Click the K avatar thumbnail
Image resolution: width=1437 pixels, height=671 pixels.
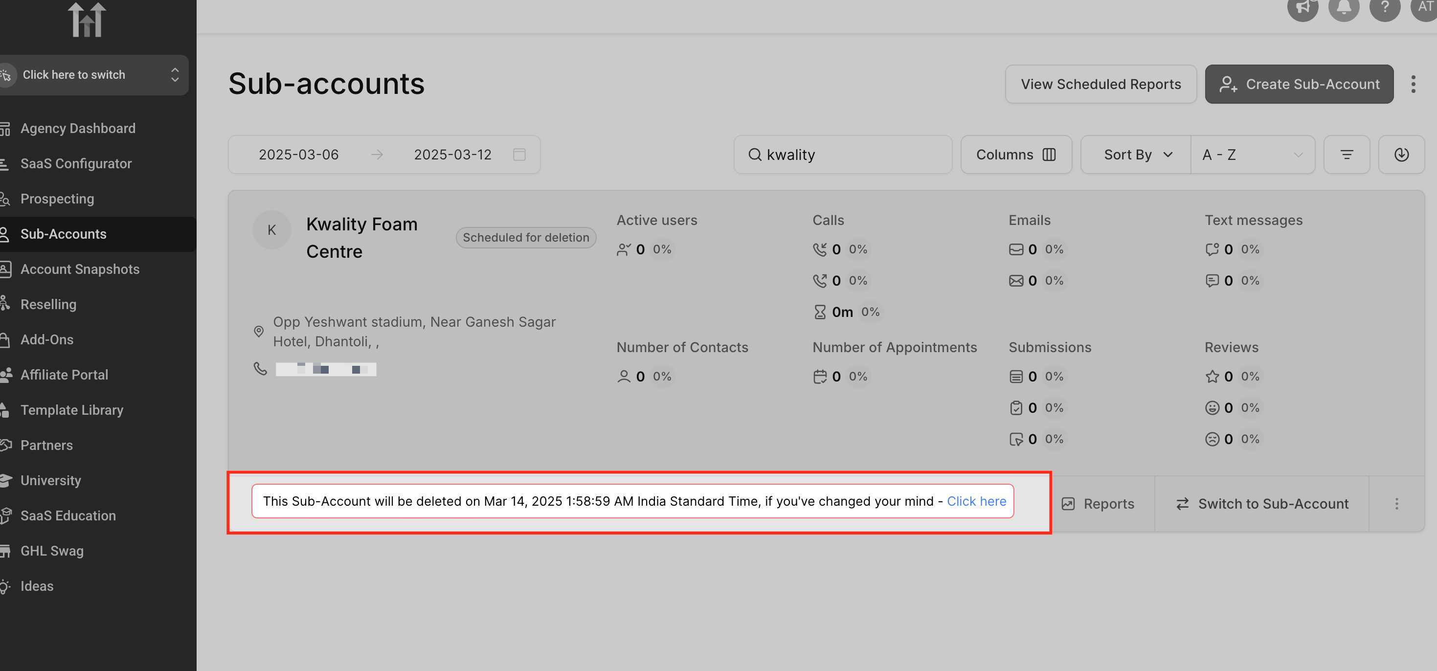tap(271, 230)
